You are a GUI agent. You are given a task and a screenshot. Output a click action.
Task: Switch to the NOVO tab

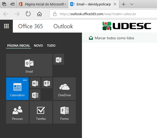(38, 46)
